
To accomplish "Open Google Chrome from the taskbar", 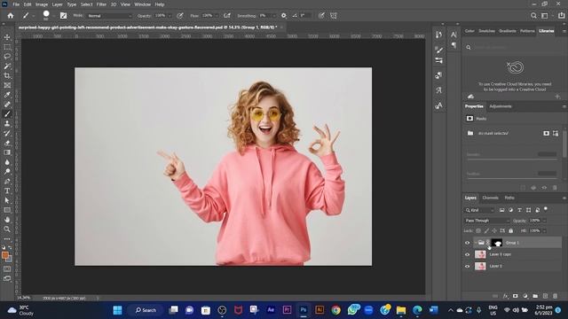I will (335, 310).
